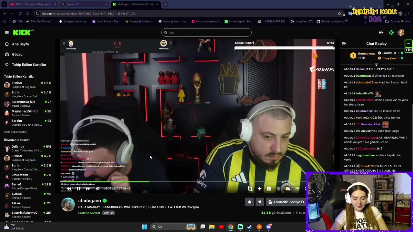This screenshot has width=413, height=232.
Task: Favorite Fenerbahce with the star icon
Action: click(x=170, y=43)
